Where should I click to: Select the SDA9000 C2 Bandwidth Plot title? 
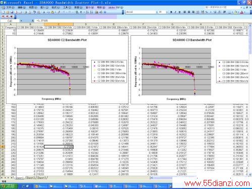pos(67,40)
